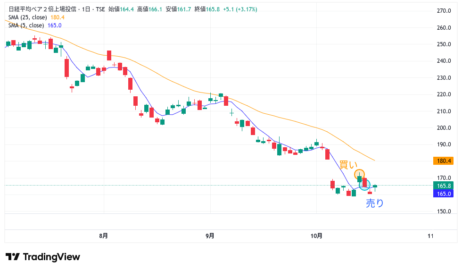Click the 270.0 price axis label

(444, 11)
